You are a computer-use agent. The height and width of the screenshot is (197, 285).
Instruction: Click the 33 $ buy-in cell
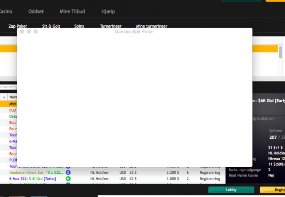133,173
